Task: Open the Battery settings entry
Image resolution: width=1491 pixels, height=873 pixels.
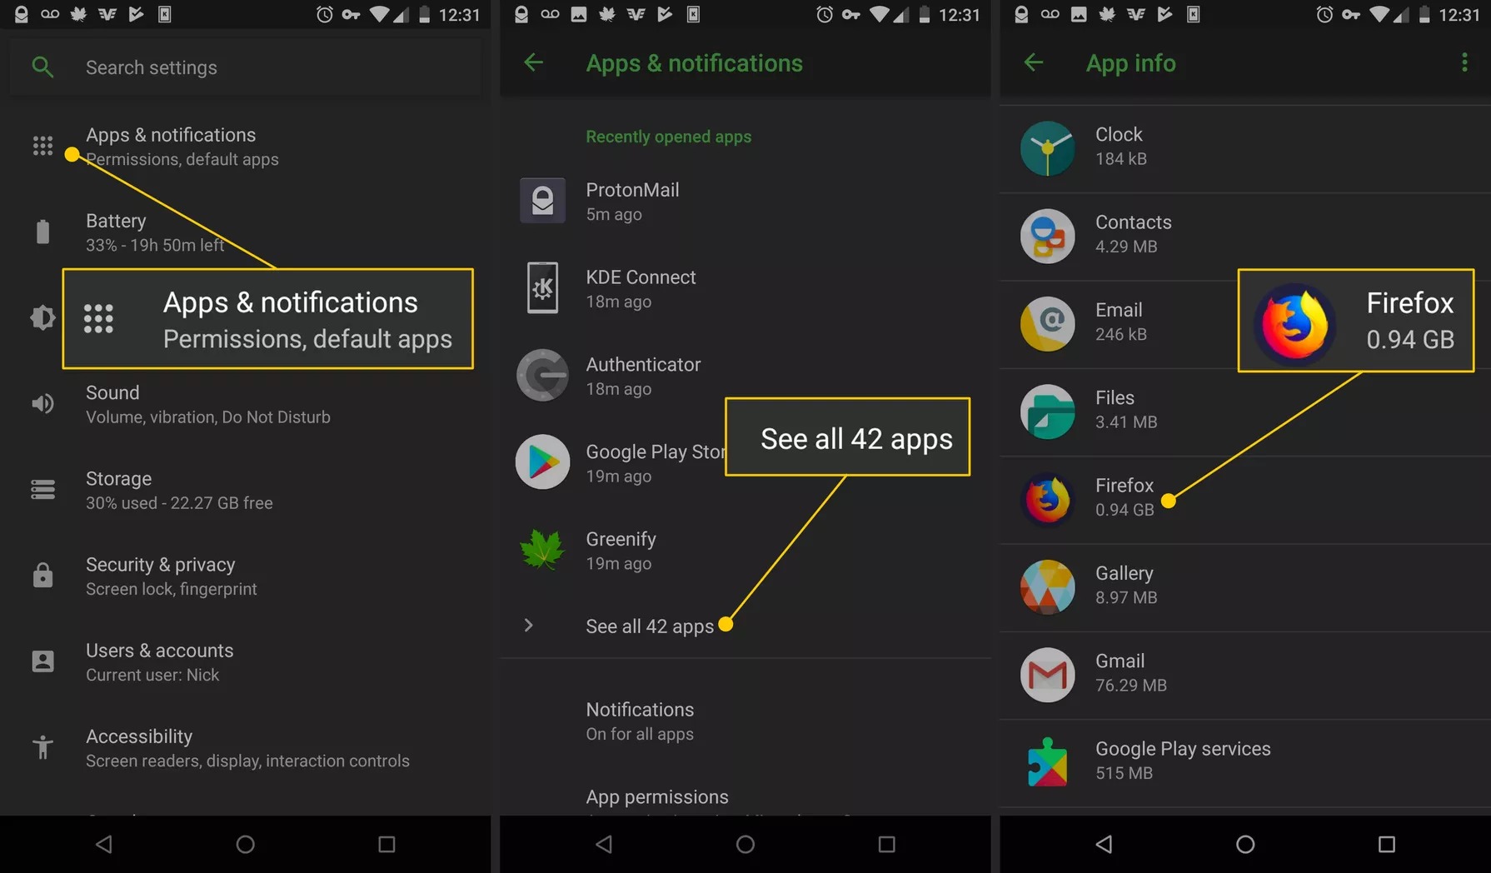Action: point(155,232)
